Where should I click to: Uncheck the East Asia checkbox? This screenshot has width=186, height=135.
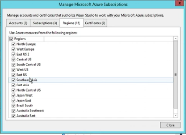click(13, 85)
